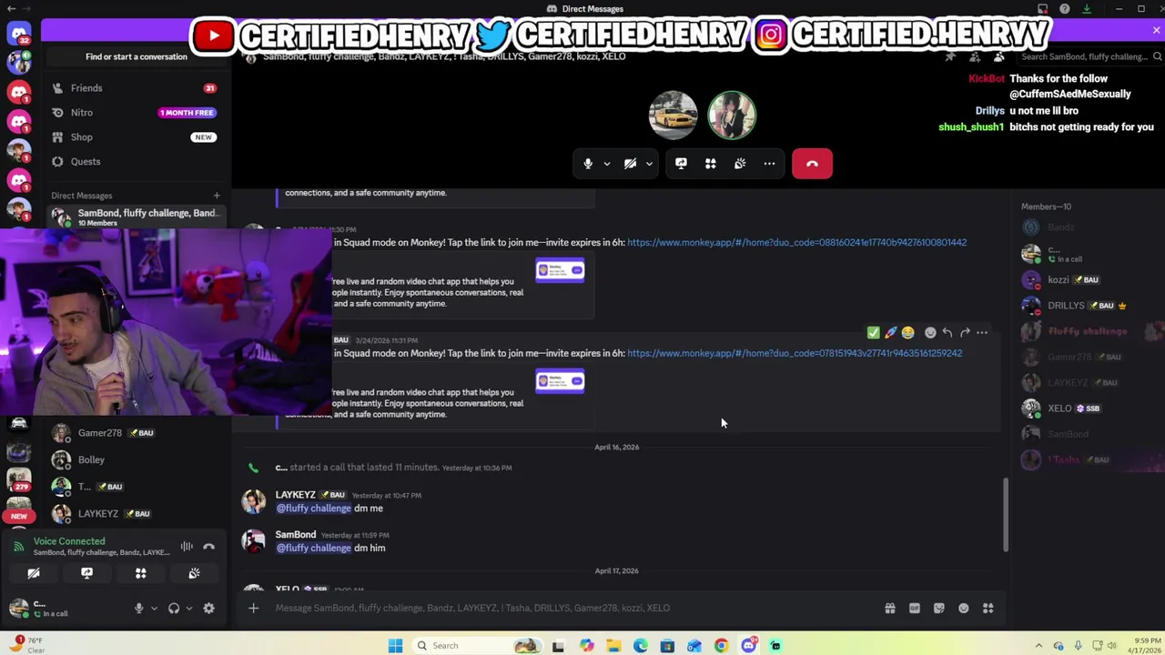Reply to the hovered message
1165x655 pixels.
(947, 333)
